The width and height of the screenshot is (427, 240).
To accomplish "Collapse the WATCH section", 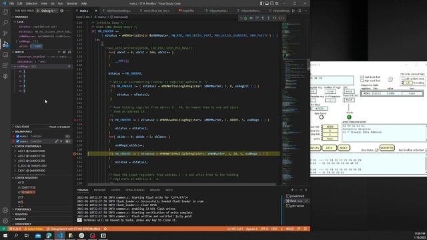I will 13,52.
